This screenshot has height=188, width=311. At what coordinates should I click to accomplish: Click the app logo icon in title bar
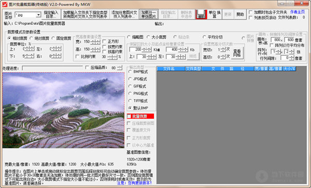tap(5, 4)
